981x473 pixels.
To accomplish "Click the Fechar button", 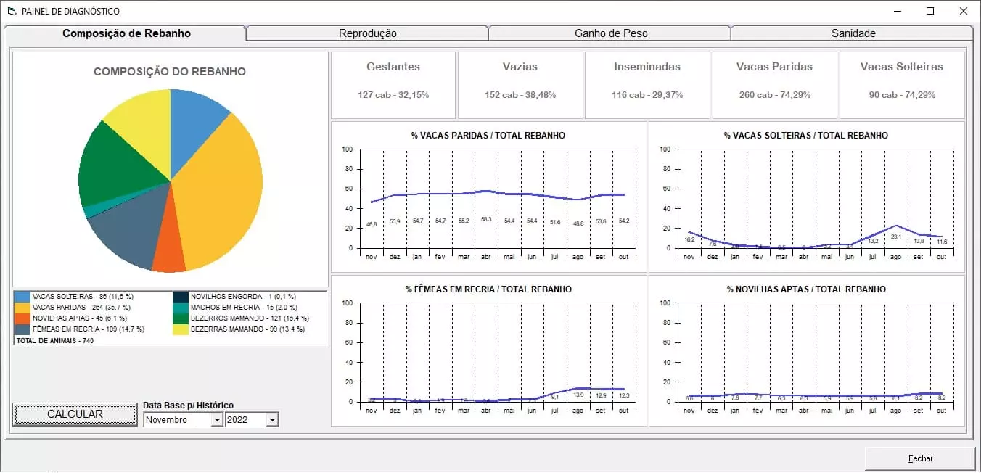I will click(920, 458).
